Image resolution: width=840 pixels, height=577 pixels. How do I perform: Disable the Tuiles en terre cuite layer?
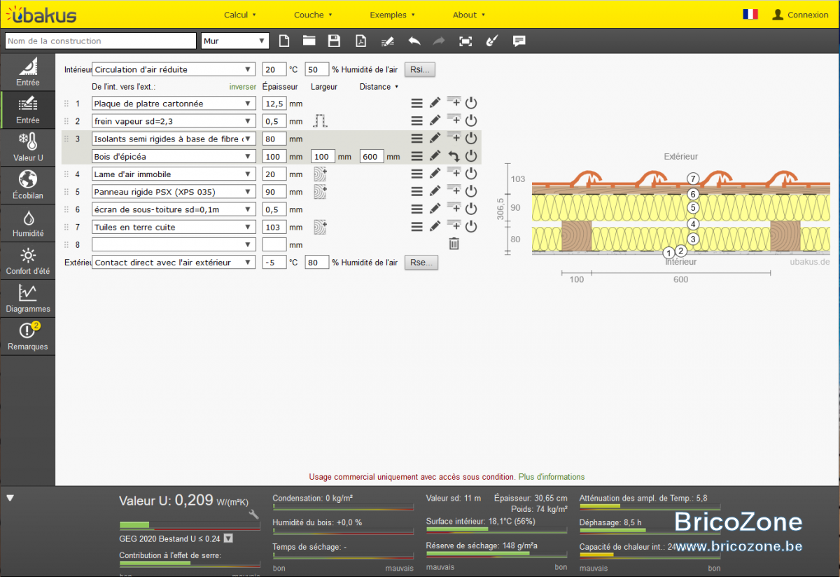pyautogui.click(x=471, y=226)
